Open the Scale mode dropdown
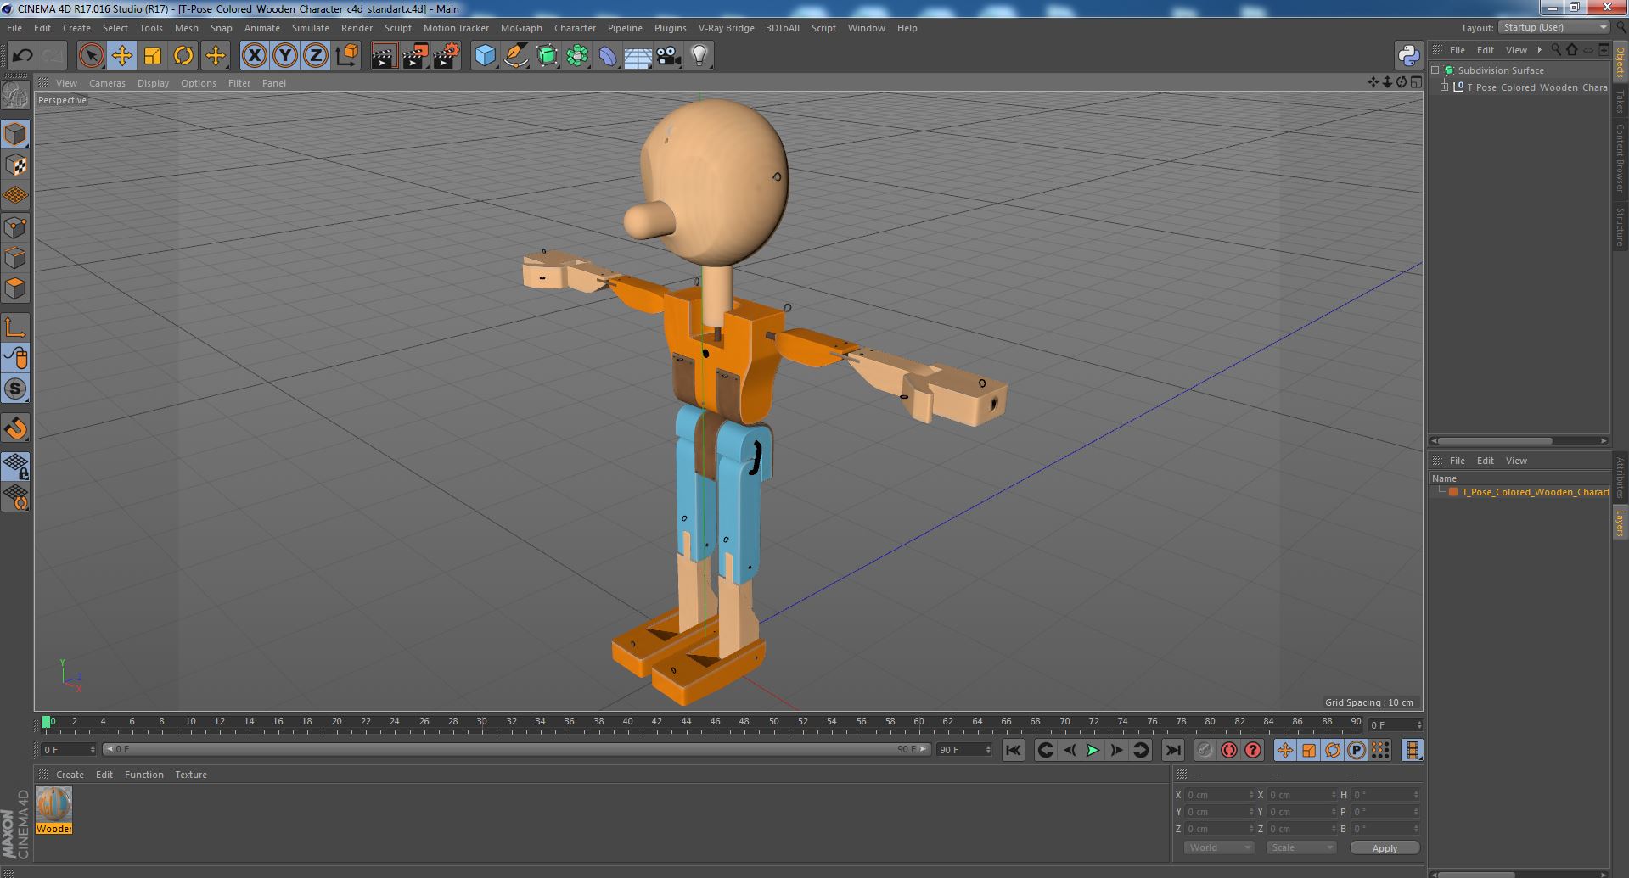The image size is (1629, 878). tap(1300, 847)
